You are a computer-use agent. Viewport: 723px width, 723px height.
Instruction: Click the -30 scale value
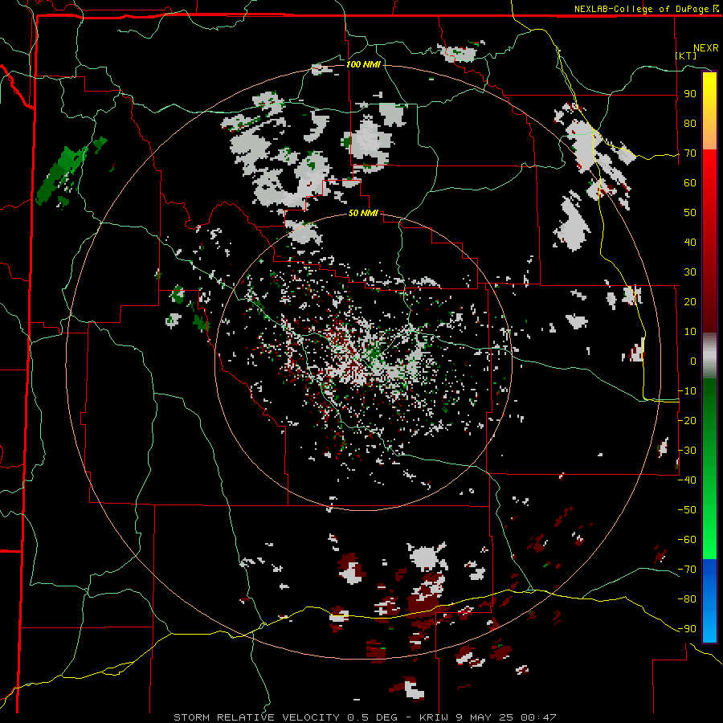[687, 451]
